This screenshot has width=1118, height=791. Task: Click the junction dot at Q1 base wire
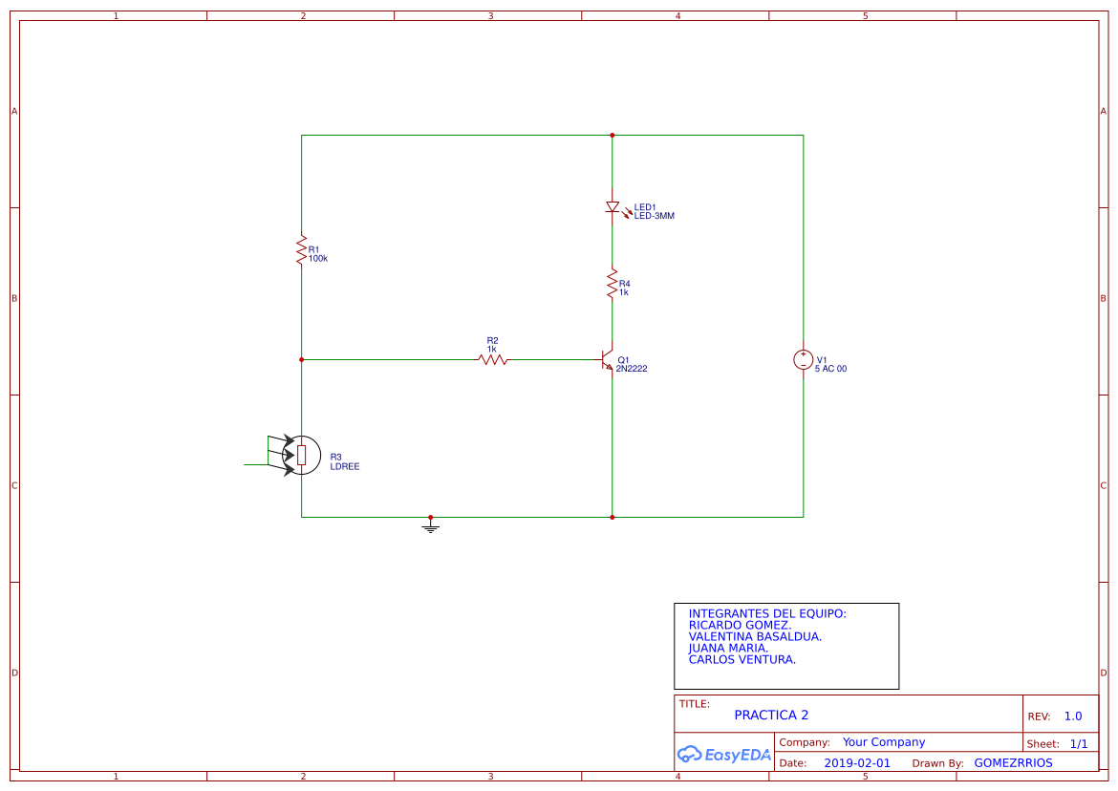pyautogui.click(x=301, y=360)
